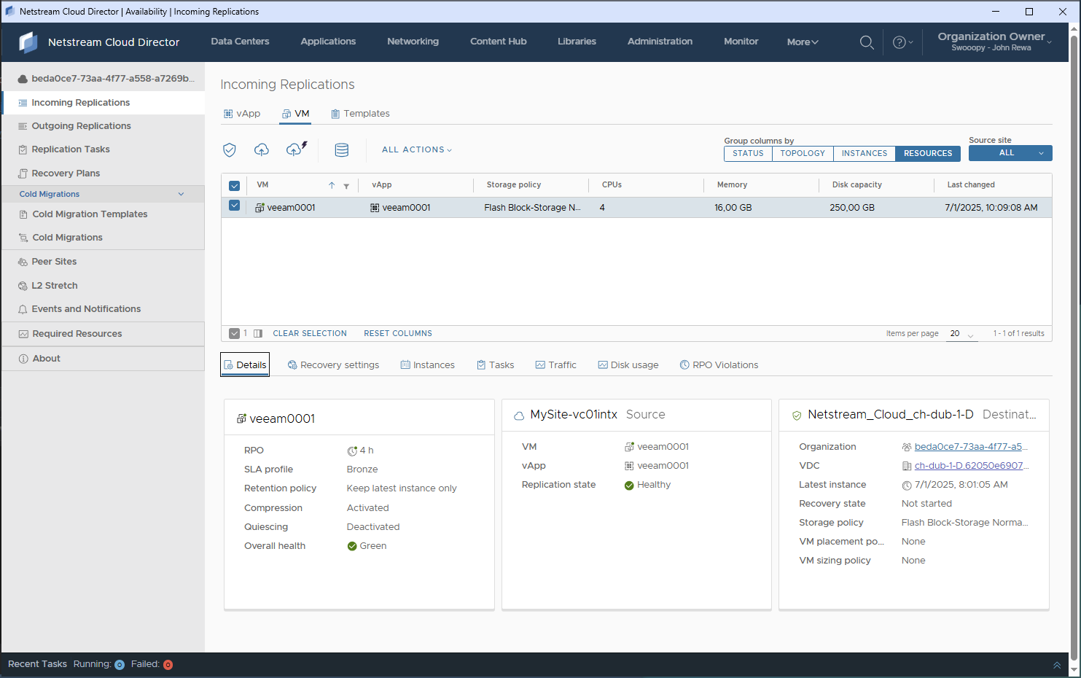
Task: Click the protect shield toolbar icon
Action: (230, 149)
